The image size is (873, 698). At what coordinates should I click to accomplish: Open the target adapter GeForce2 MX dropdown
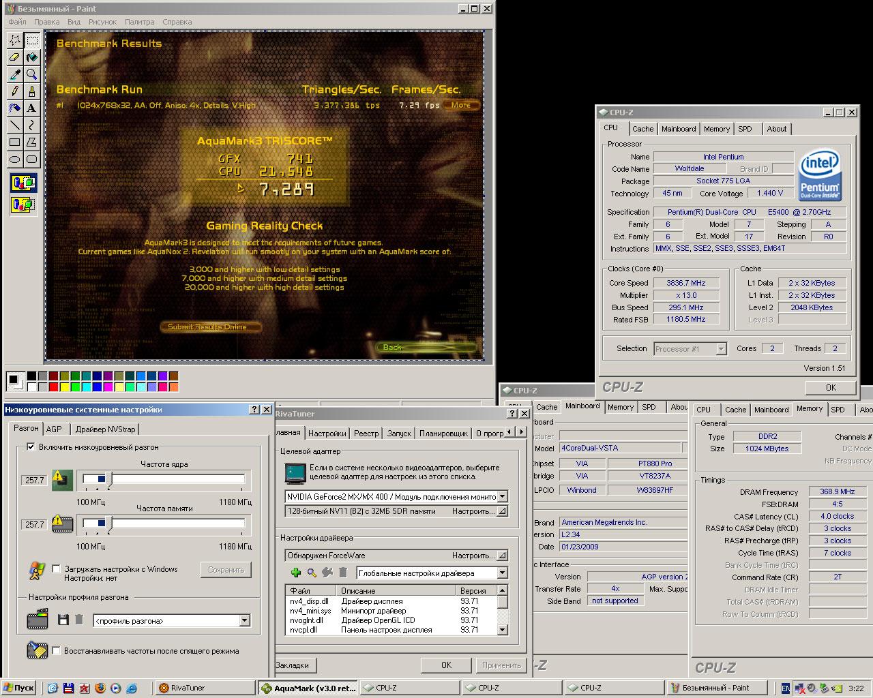click(503, 497)
